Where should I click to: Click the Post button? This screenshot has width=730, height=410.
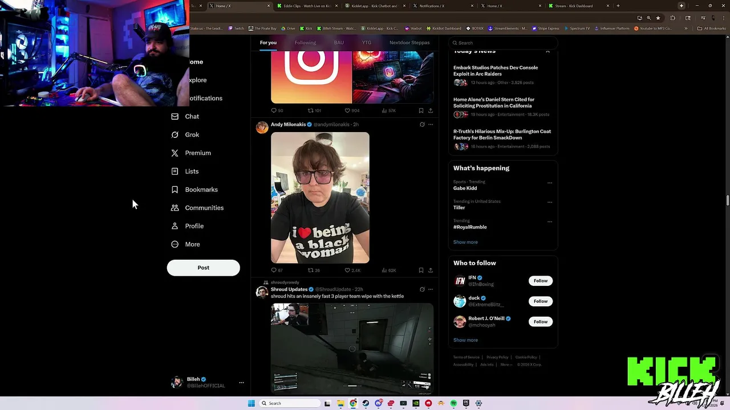(203, 268)
